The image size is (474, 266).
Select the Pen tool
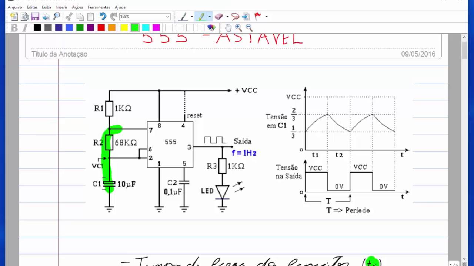pyautogui.click(x=183, y=16)
